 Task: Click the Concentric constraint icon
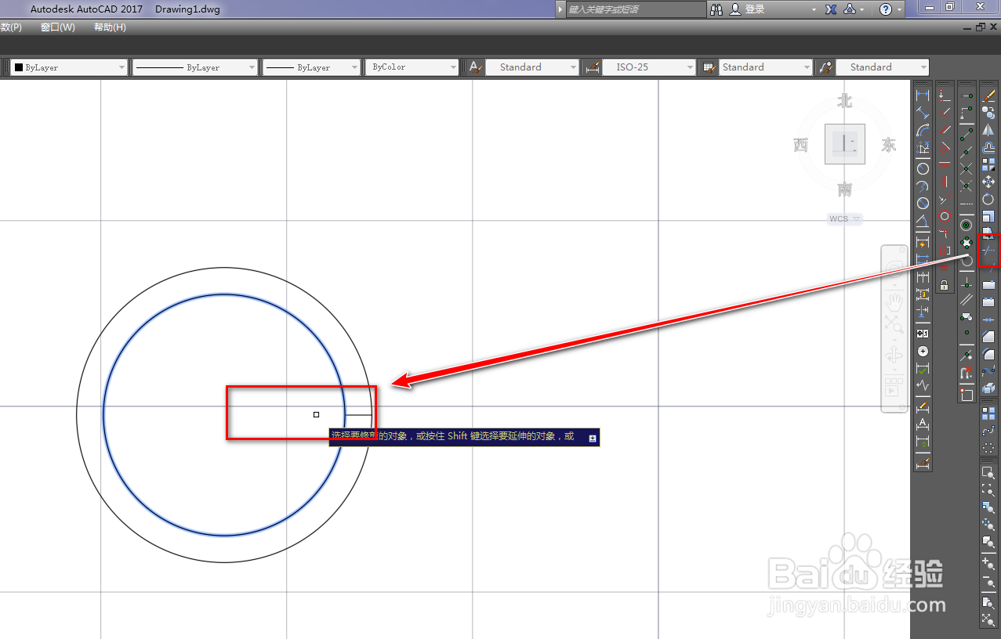point(945,216)
